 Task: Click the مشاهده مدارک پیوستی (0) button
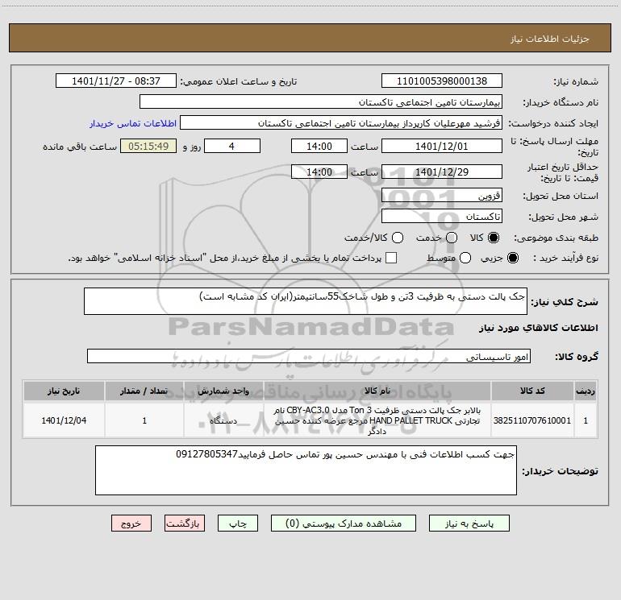coord(344,523)
